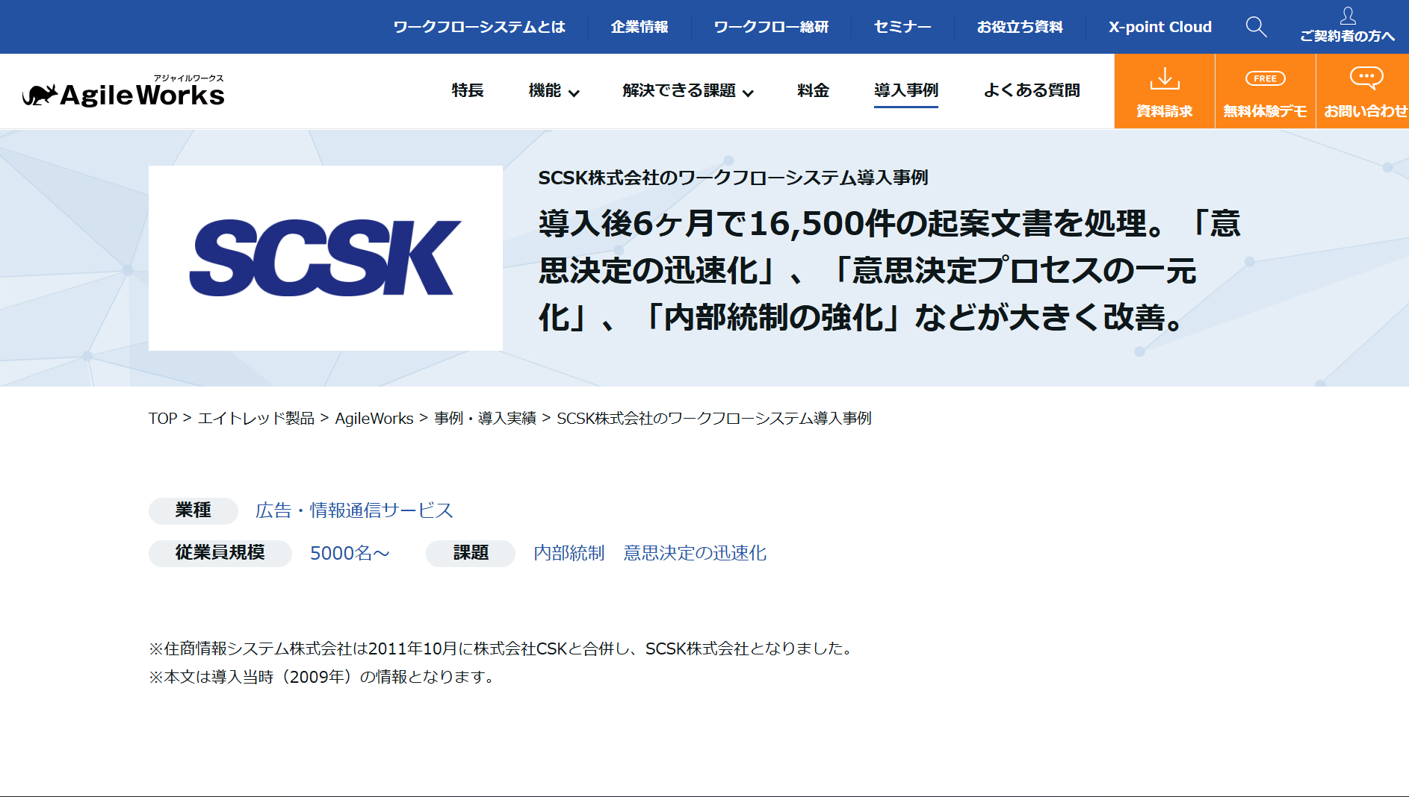Click the AgileWorks logo
1409x797 pixels.
point(123,93)
